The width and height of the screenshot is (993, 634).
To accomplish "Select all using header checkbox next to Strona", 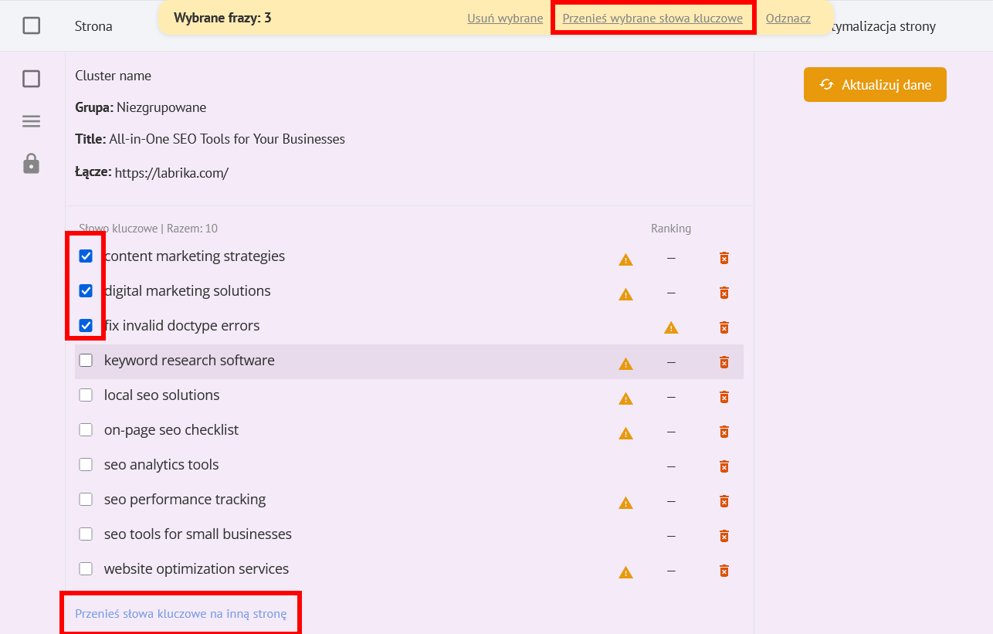I will tap(31, 26).
